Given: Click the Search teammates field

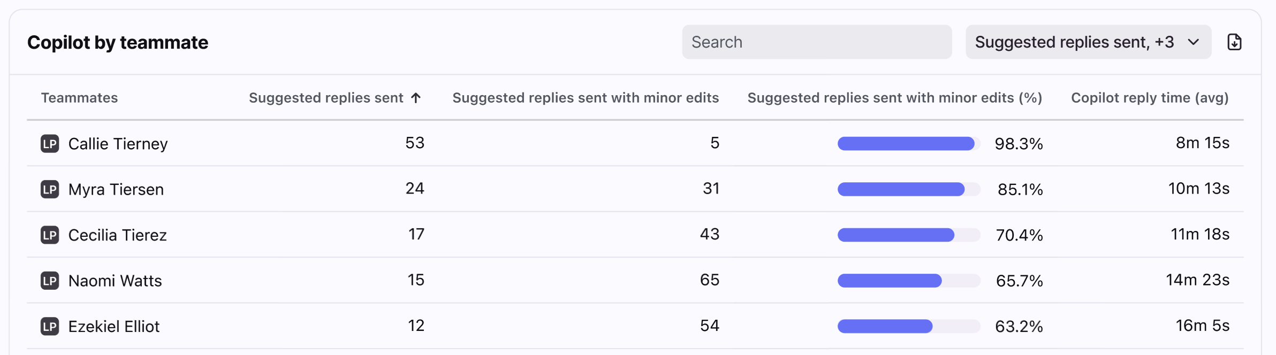Looking at the screenshot, I should 816,42.
